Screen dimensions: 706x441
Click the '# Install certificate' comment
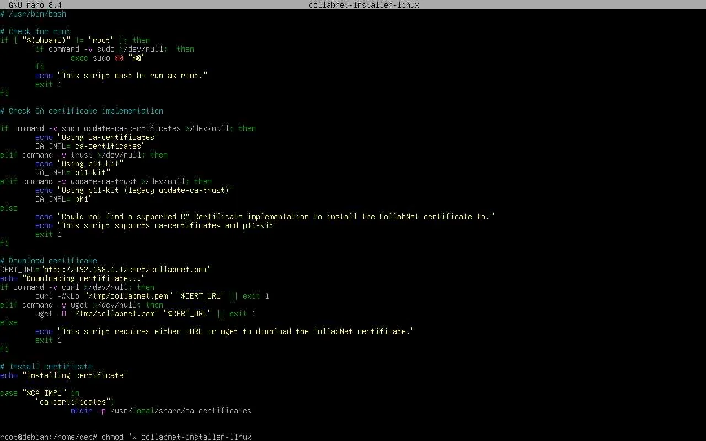pyautogui.click(x=46, y=367)
